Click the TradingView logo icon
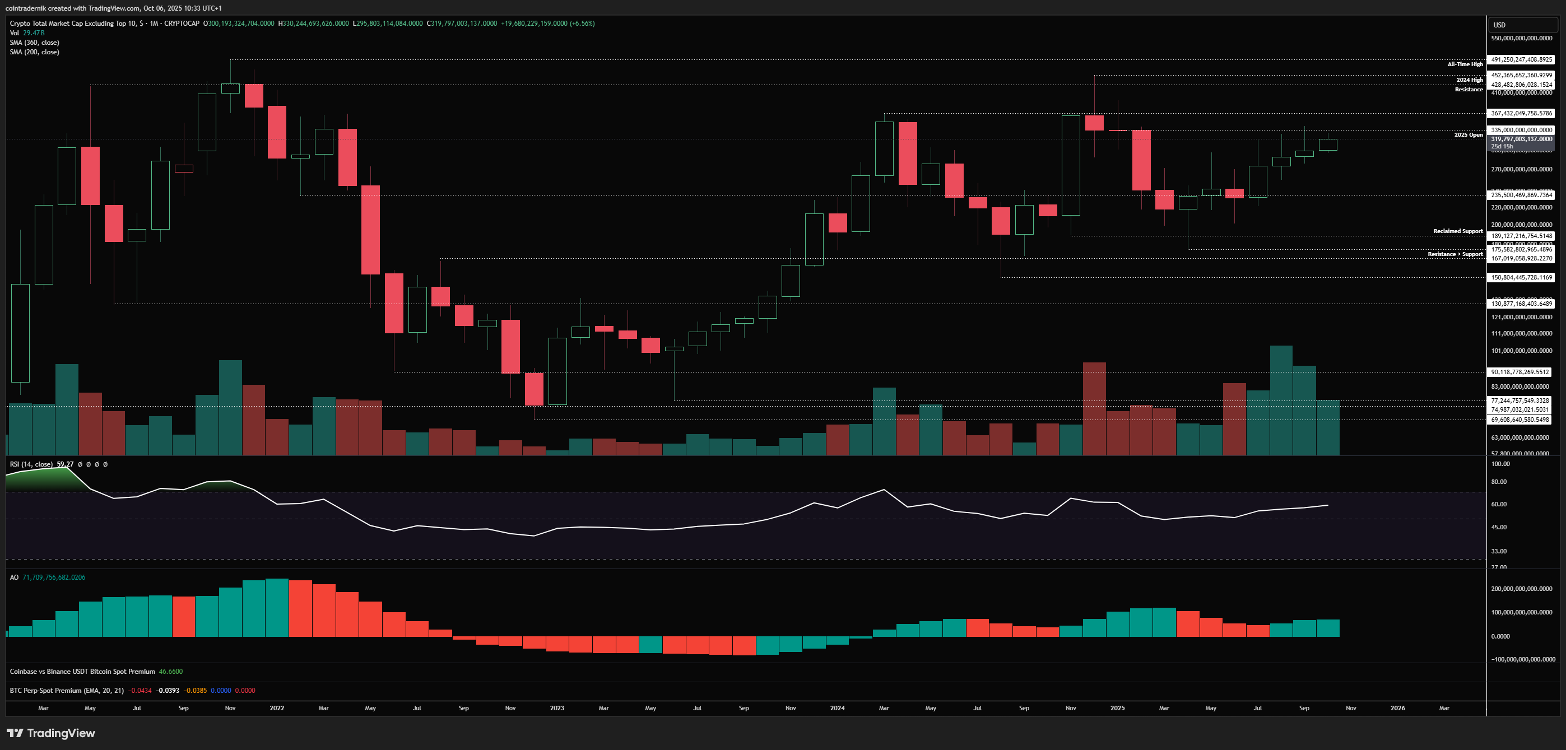1566x750 pixels. [15, 733]
